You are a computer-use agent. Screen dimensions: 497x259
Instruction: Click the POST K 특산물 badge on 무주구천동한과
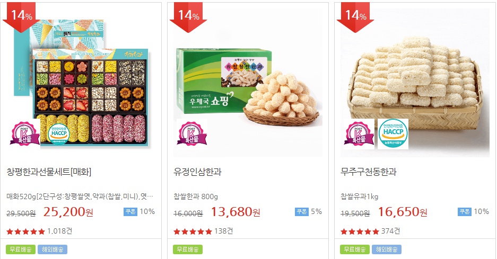pyautogui.click(x=359, y=134)
